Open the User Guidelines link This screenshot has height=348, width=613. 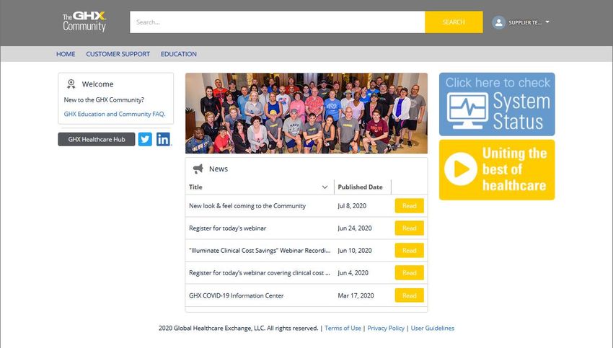click(433, 328)
